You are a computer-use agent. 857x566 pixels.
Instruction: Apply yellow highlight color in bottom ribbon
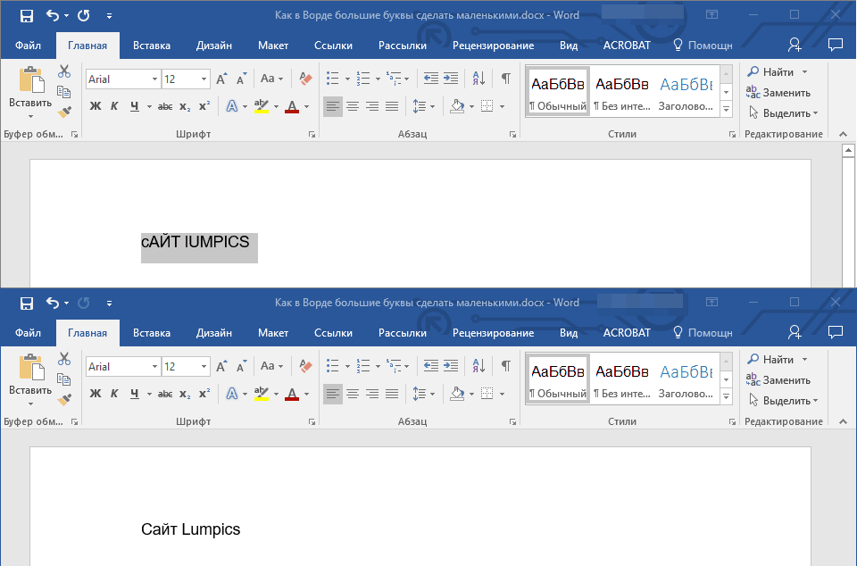(261, 394)
